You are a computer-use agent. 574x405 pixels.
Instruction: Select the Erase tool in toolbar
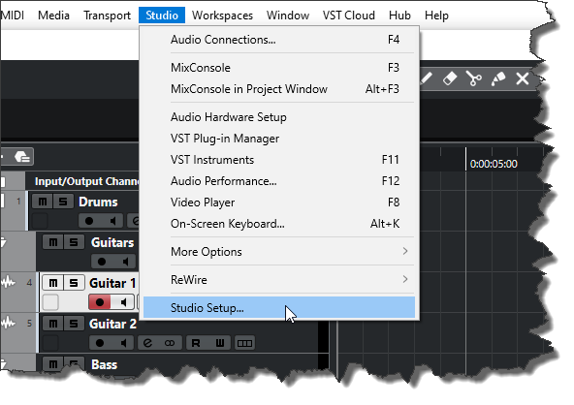click(450, 78)
